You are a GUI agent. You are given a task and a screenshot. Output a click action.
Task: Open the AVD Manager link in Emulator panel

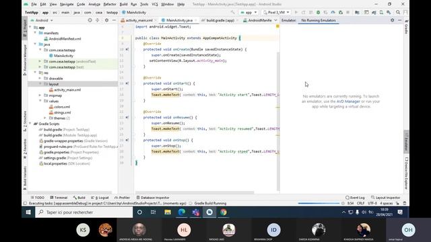pyautogui.click(x=348, y=102)
